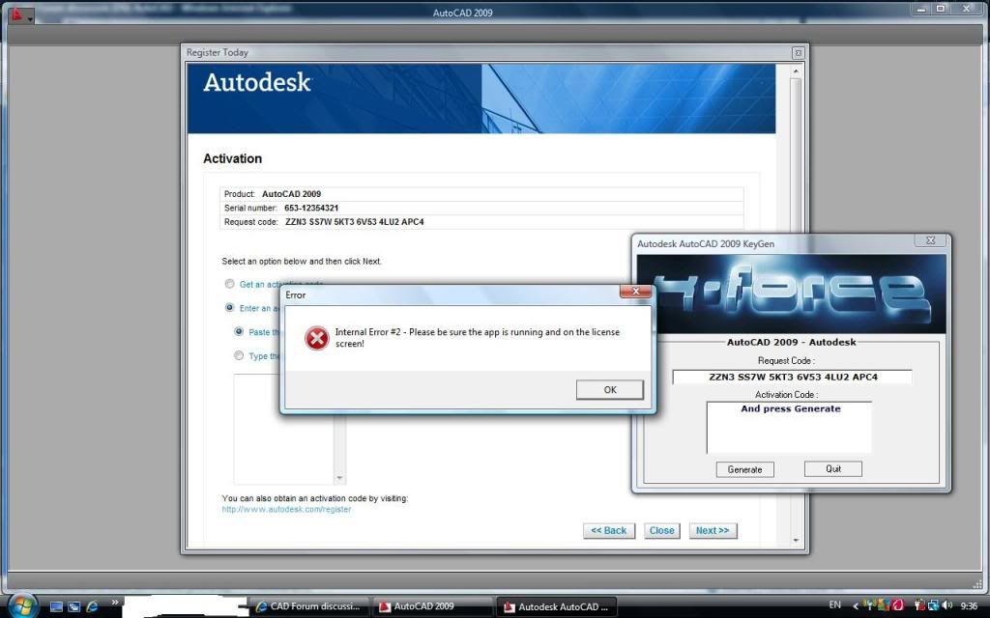This screenshot has height=618, width=990.
Task: Open the AutoCAD application menu icon
Action: point(20,14)
